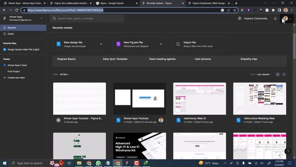The width and height of the screenshot is (296, 167).
Task: Click the share page icon in address bar
Action: (x=228, y=10)
